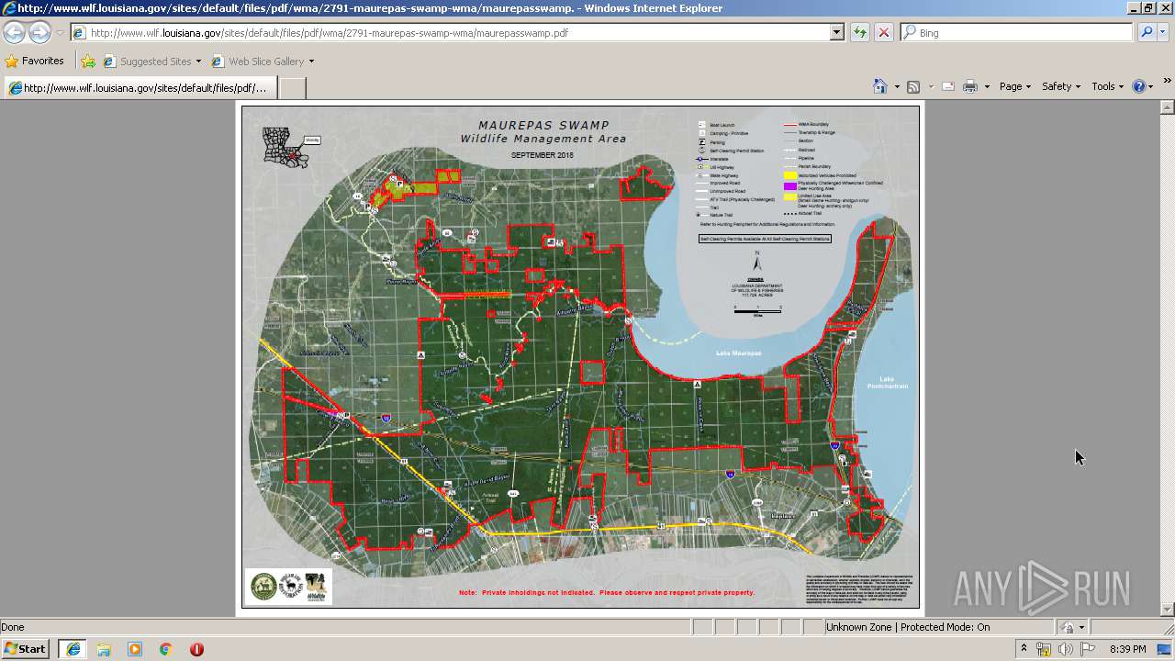Open Action Center flag icon
1175x661 pixels.
[x=1088, y=649]
